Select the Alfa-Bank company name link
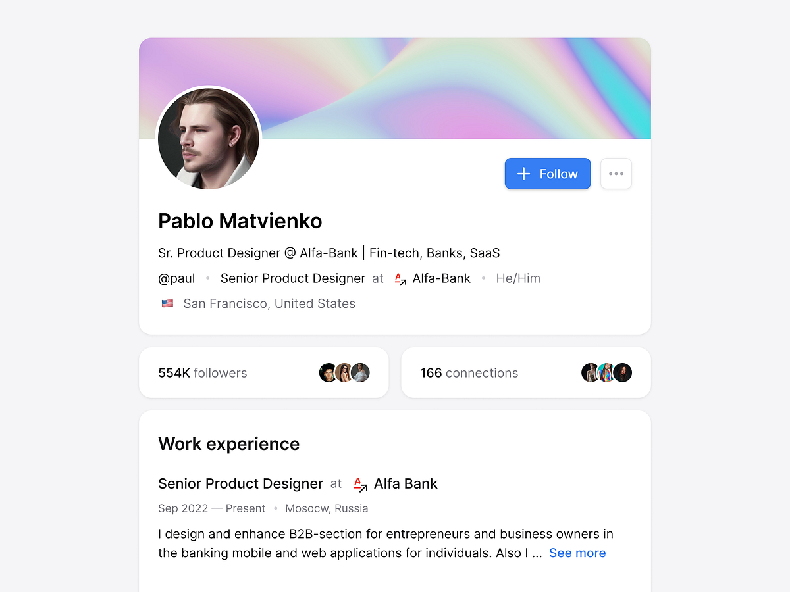790x592 pixels. (x=441, y=278)
